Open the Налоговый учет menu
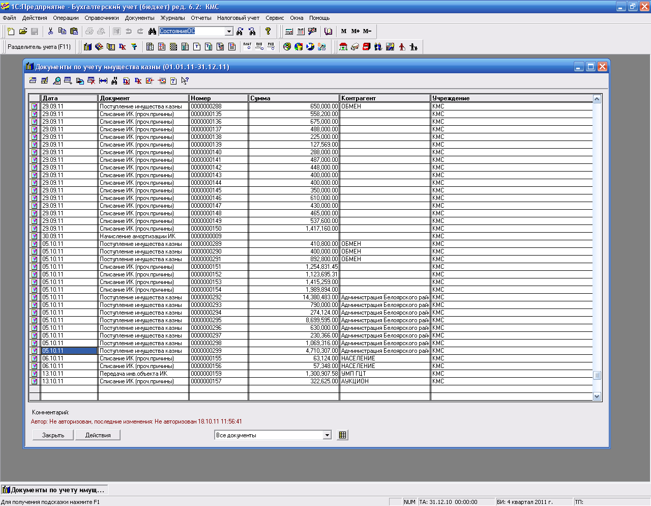 [238, 18]
